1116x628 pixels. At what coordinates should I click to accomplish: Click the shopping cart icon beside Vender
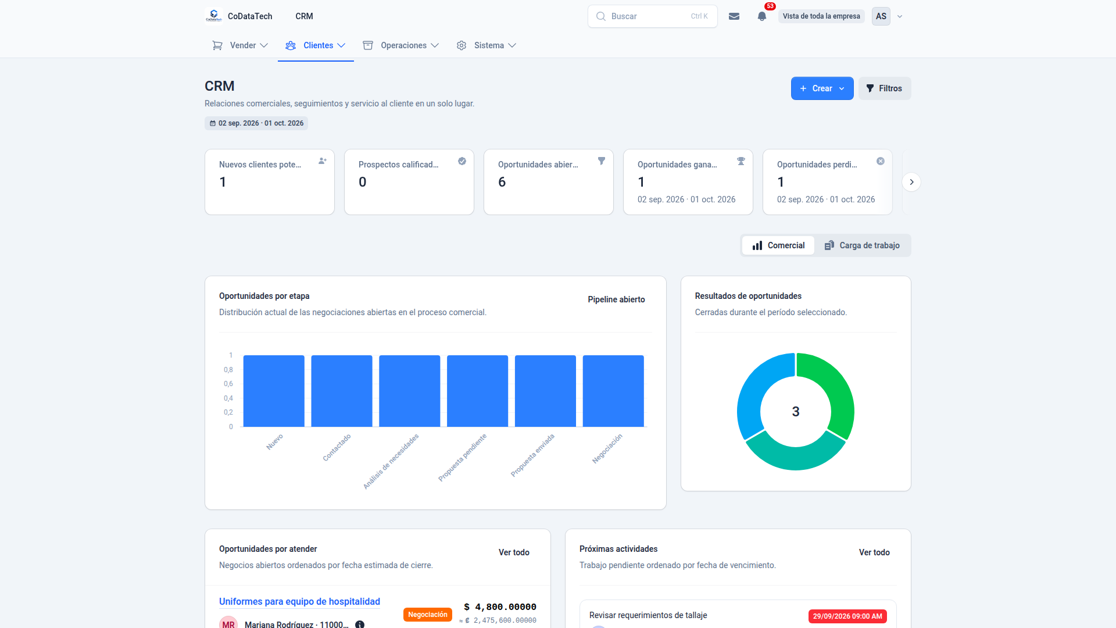[x=217, y=45]
